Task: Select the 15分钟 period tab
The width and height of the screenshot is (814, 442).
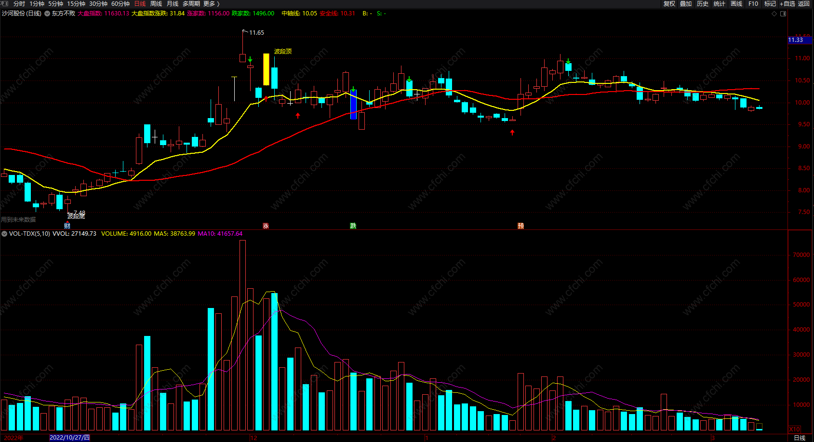Action: coord(76,4)
